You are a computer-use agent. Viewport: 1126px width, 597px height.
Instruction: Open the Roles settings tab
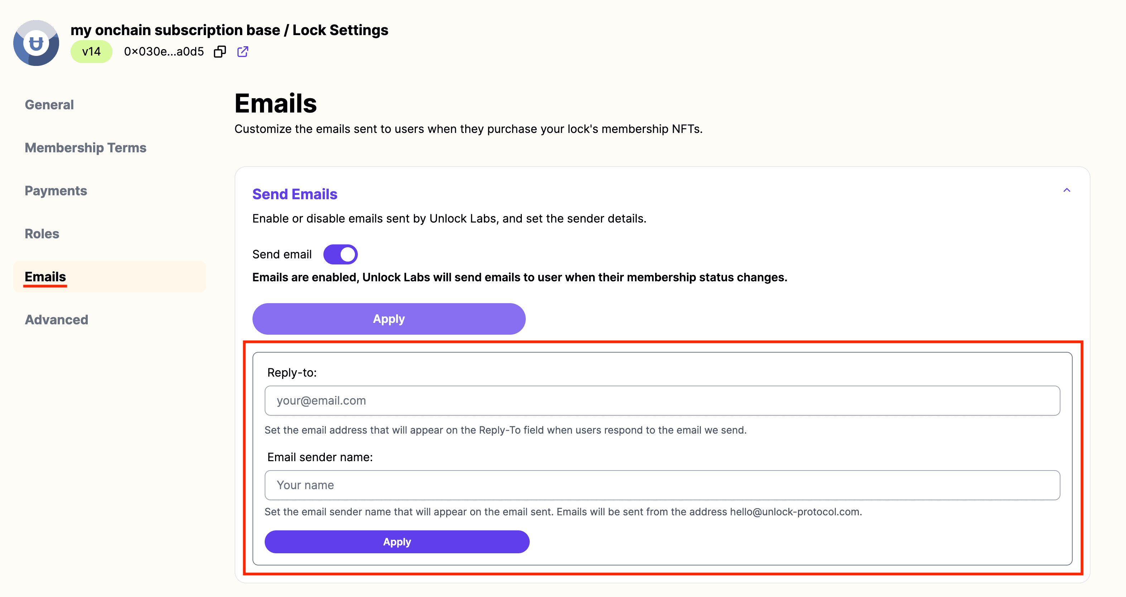pos(42,234)
